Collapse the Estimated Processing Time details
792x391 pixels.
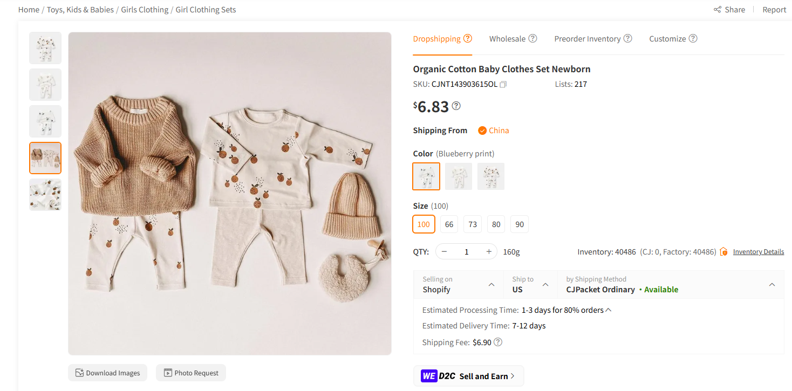point(609,310)
